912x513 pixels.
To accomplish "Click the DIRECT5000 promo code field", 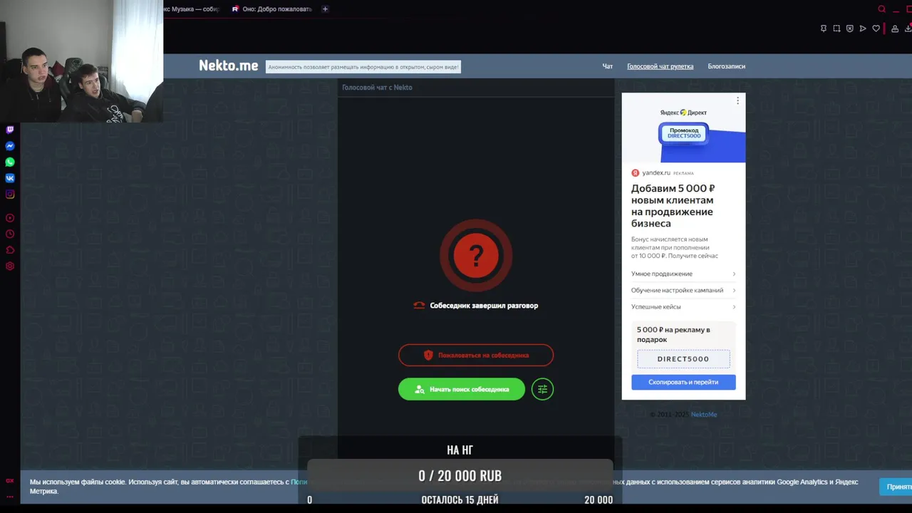I will click(683, 359).
